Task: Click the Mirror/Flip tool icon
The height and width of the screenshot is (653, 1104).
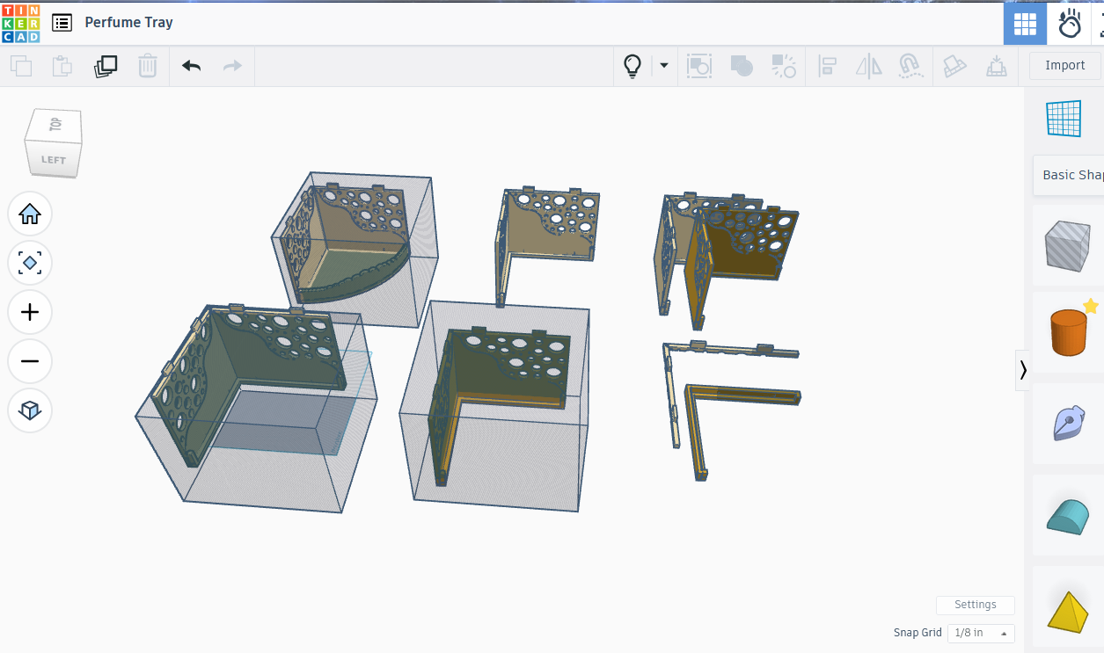Action: [x=868, y=65]
